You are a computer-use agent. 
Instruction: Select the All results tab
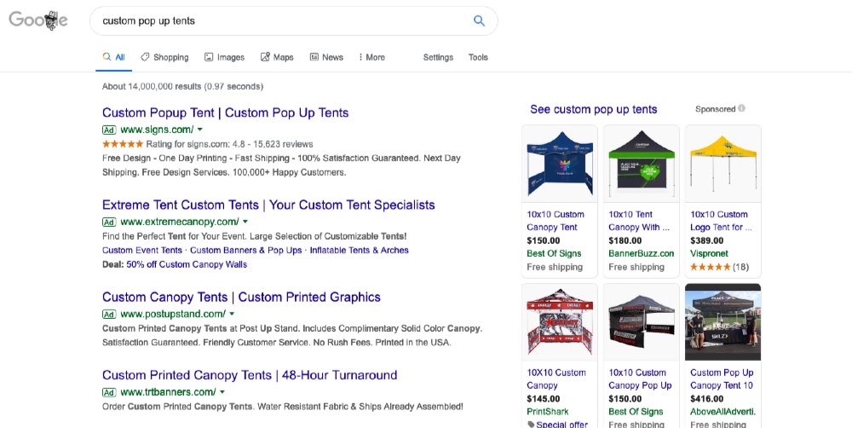click(114, 57)
